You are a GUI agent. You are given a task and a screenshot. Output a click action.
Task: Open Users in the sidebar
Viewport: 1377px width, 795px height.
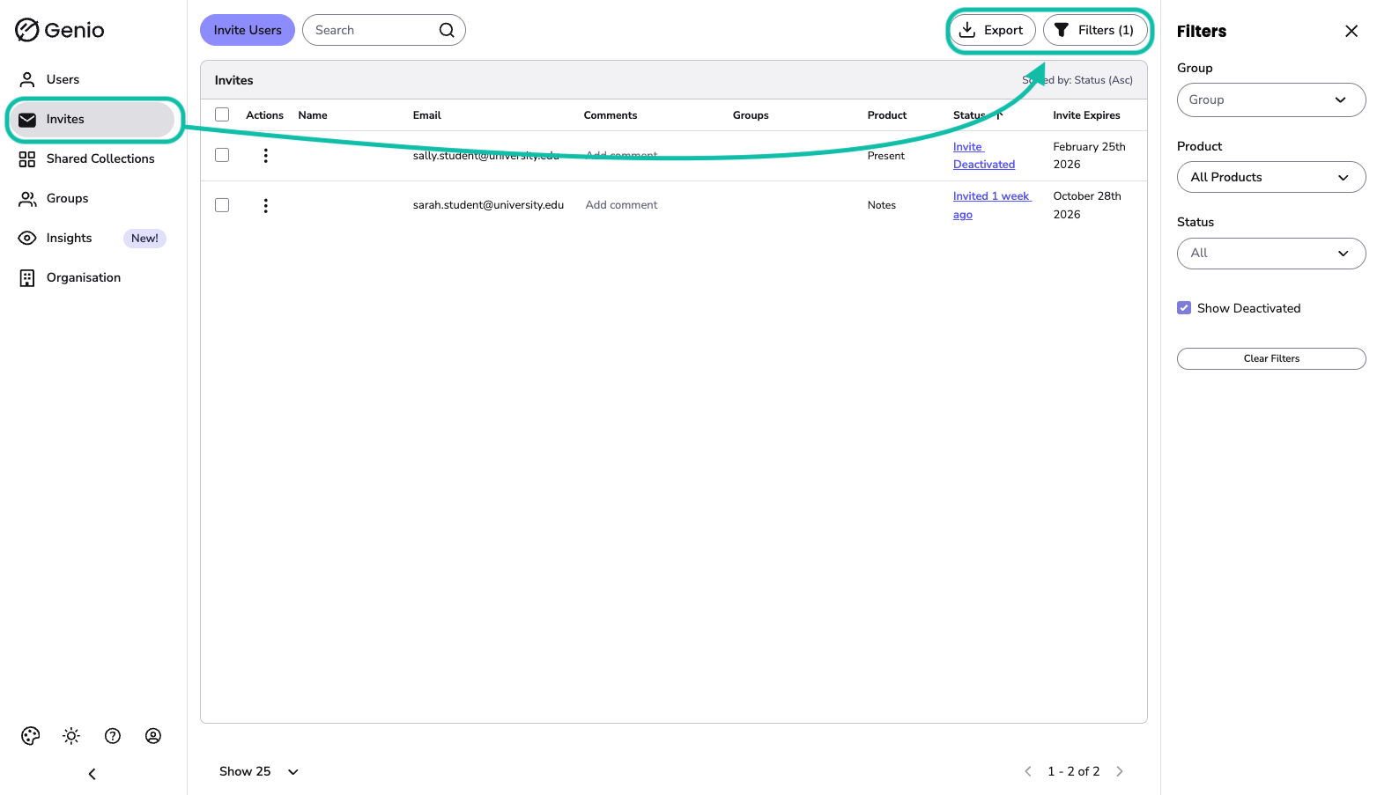click(x=92, y=79)
